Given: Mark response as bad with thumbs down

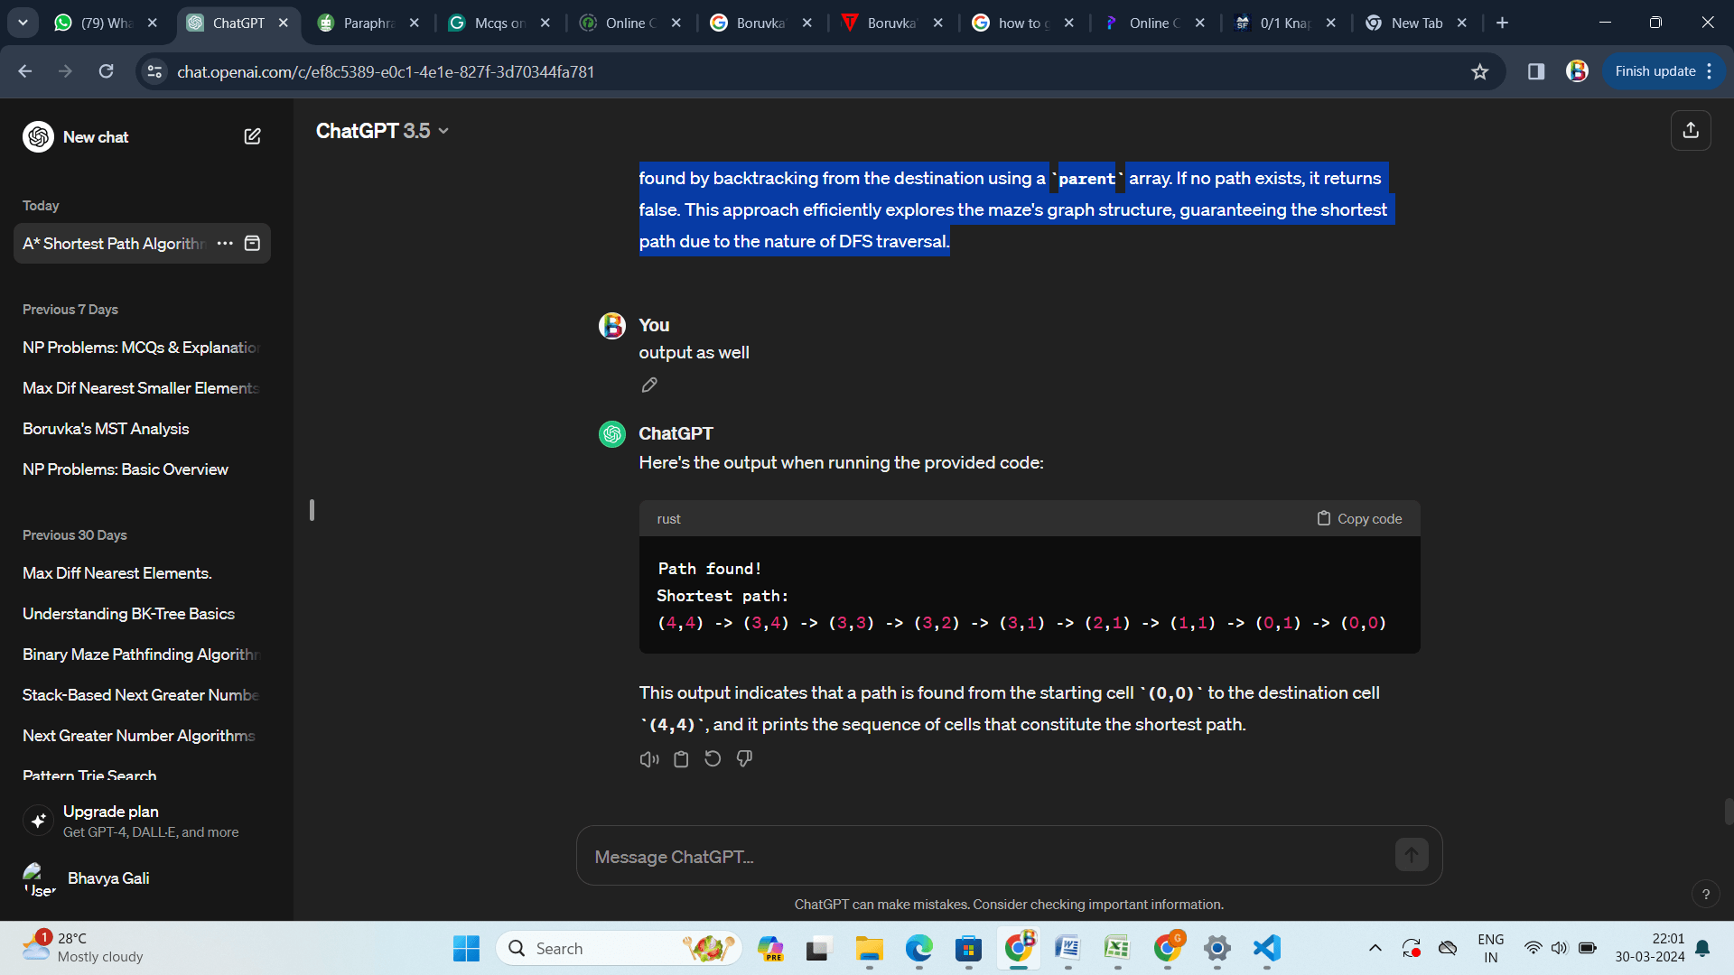Looking at the screenshot, I should point(744,759).
